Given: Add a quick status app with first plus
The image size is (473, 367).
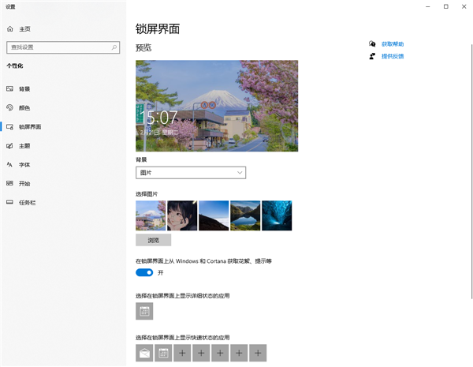Looking at the screenshot, I should pyautogui.click(x=182, y=353).
